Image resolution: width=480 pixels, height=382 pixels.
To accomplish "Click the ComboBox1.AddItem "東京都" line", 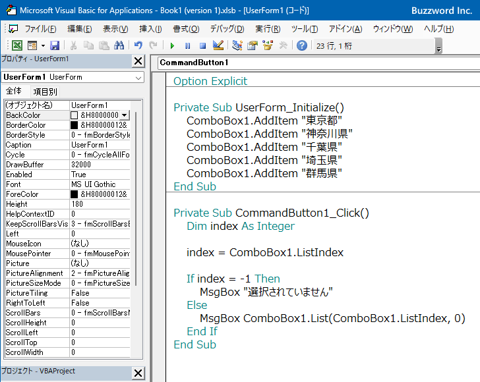I will coord(264,121).
